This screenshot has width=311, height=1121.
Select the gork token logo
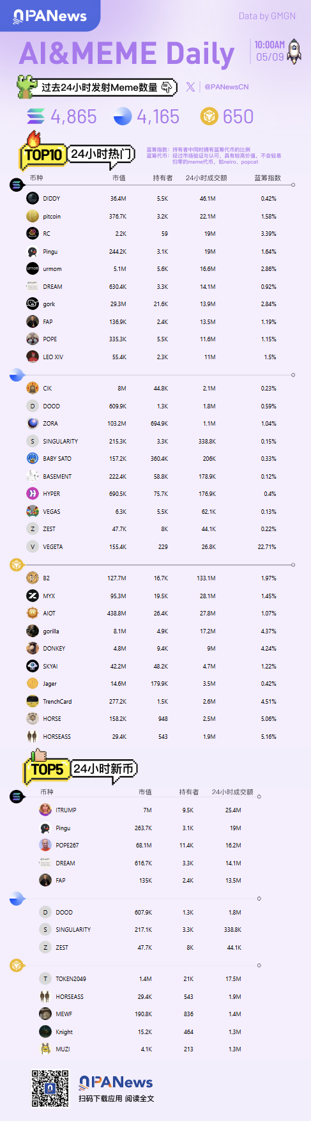pyautogui.click(x=33, y=304)
